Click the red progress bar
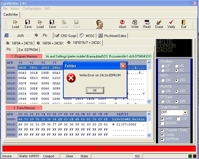Image resolution: width=199 pixels, height=159 pixels. pyautogui.click(x=99, y=149)
